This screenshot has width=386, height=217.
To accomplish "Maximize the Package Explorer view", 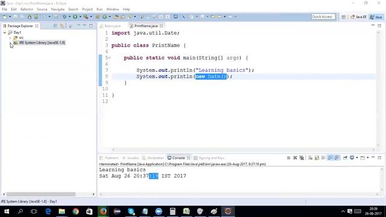I will [x=91, y=25].
